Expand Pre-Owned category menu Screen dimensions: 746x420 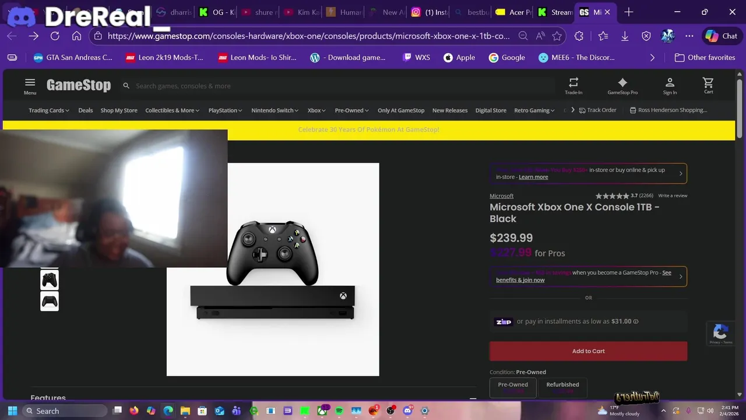[352, 110]
